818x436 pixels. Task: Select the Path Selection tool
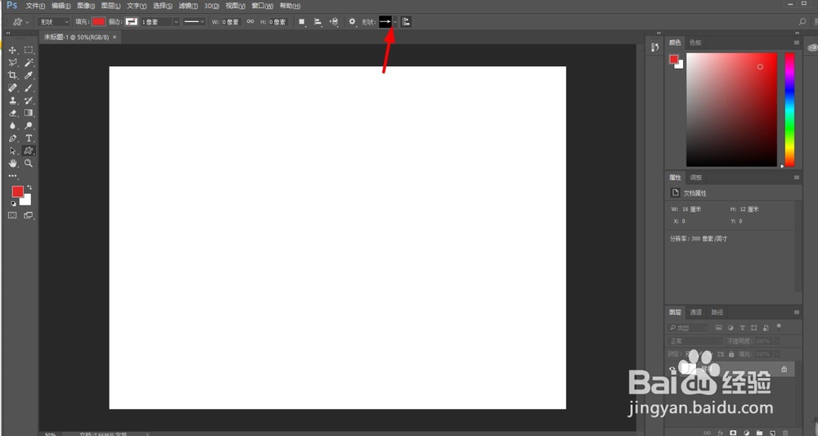tap(12, 151)
